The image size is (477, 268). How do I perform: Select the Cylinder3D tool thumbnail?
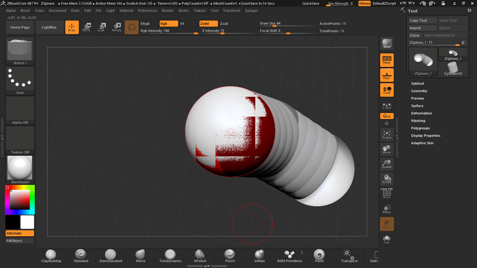point(453,68)
